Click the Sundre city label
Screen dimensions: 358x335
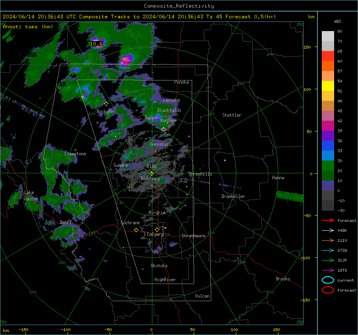pyautogui.click(x=121, y=165)
